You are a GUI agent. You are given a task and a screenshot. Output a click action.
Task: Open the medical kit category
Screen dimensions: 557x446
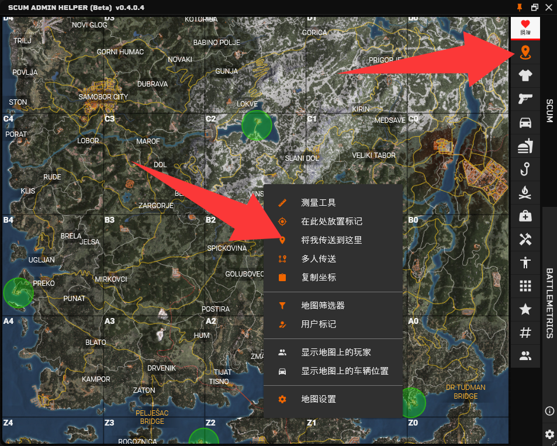point(525,216)
